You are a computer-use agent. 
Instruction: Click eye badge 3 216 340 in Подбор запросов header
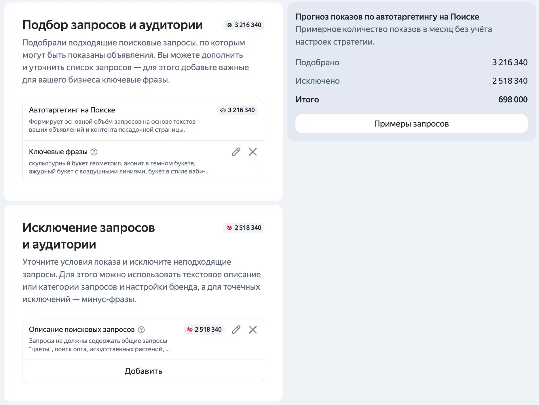point(244,25)
